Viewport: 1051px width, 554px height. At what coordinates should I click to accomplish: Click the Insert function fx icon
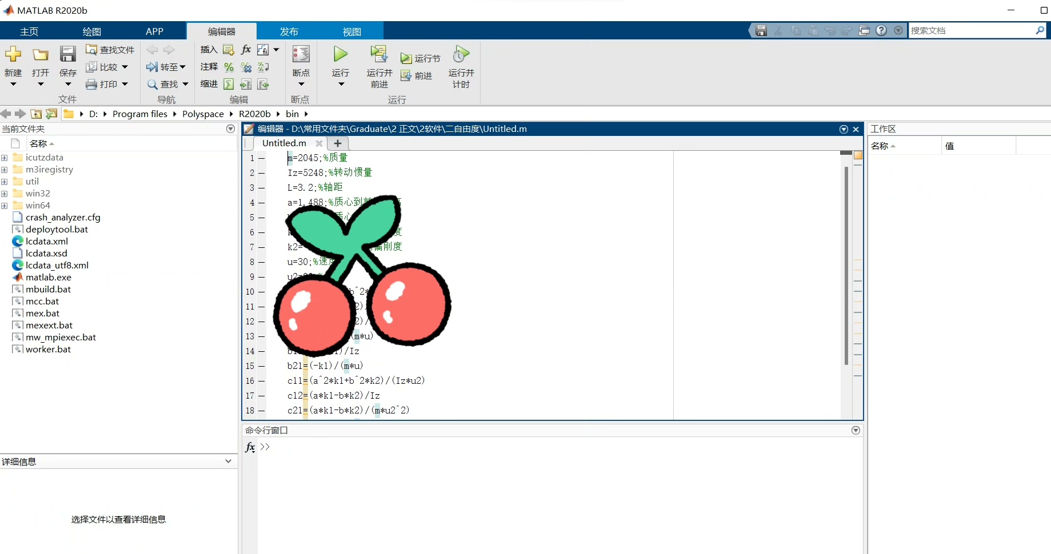pyautogui.click(x=246, y=50)
